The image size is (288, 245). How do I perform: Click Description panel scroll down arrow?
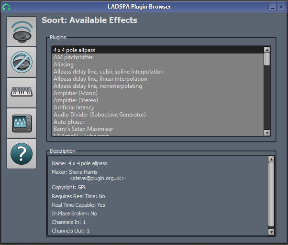pos(271,232)
